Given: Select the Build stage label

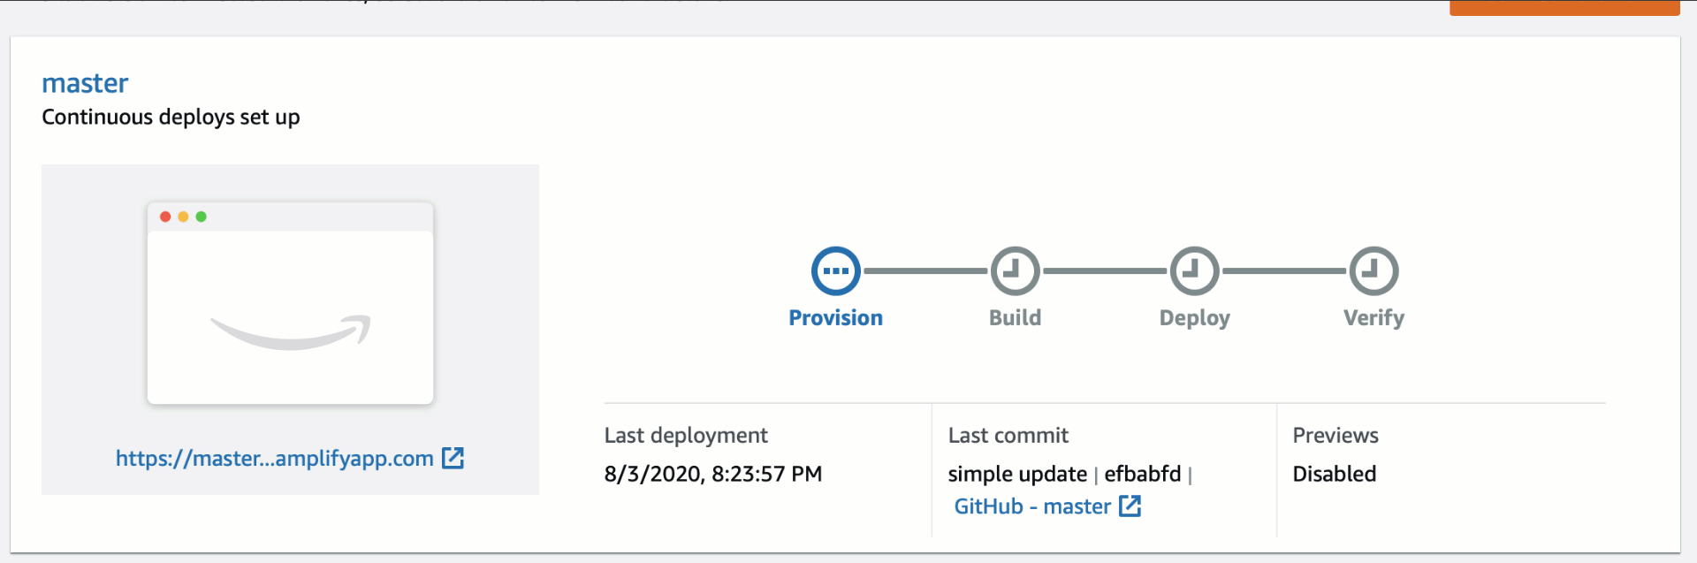Looking at the screenshot, I should click(x=1015, y=318).
